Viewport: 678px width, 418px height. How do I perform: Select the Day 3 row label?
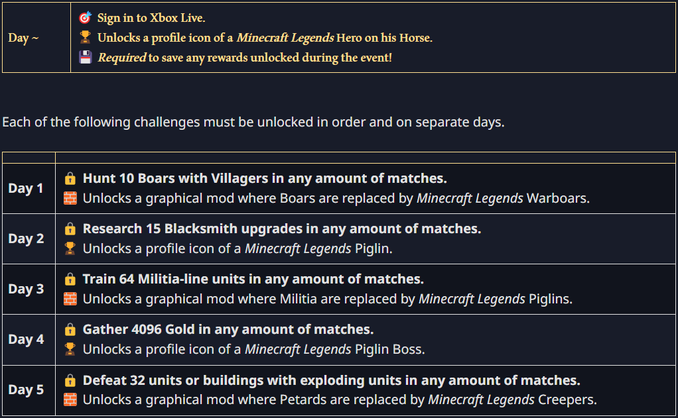[x=26, y=289]
